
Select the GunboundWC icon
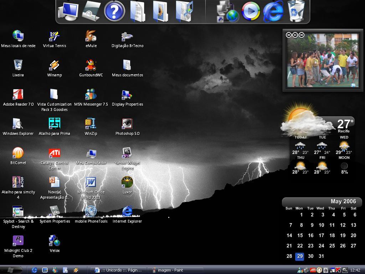(91, 68)
